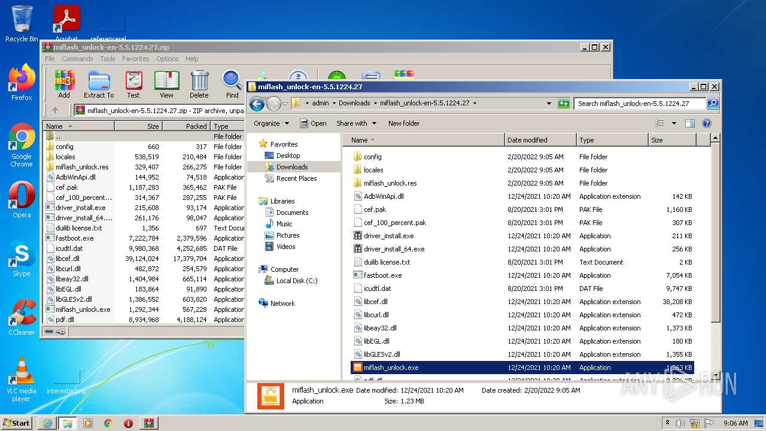Open VLC media player desktop shortcut
The width and height of the screenshot is (766, 431).
[x=22, y=380]
